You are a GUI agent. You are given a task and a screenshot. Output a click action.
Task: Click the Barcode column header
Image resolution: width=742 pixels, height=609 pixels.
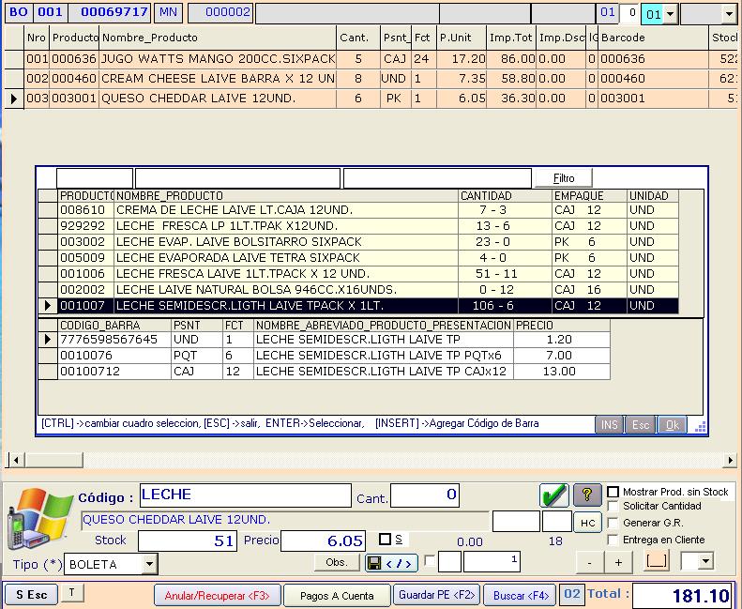click(654, 38)
